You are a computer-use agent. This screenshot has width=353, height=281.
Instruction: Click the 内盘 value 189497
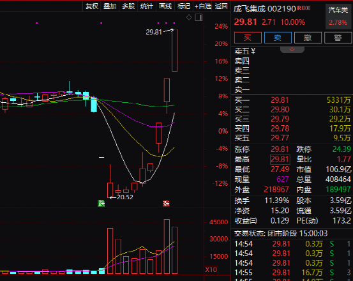tap(338, 190)
